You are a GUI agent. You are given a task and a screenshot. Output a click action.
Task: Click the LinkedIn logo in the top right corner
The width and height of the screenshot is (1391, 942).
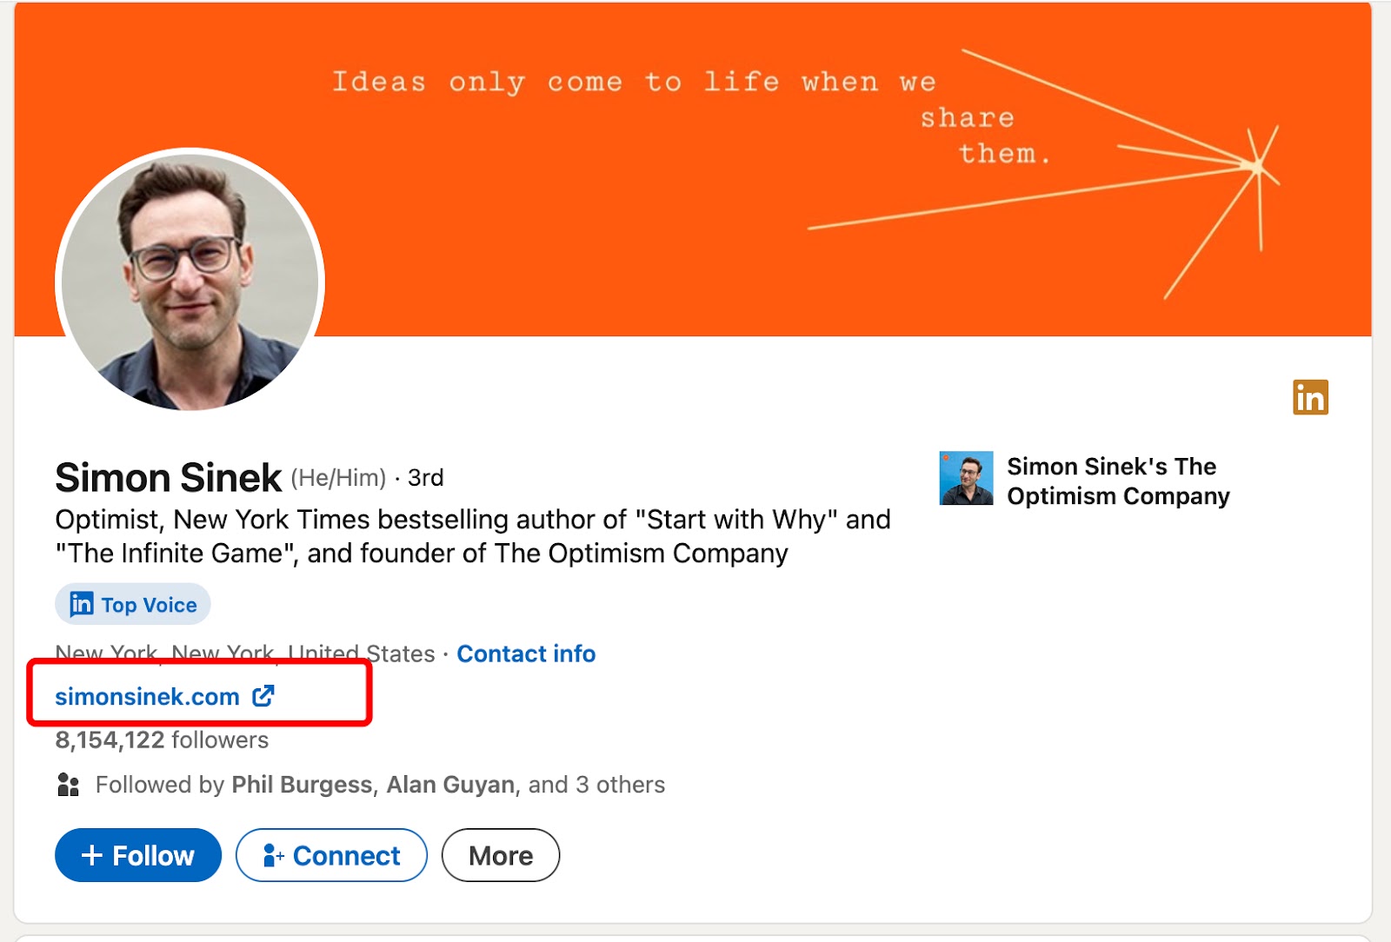pyautogui.click(x=1313, y=398)
